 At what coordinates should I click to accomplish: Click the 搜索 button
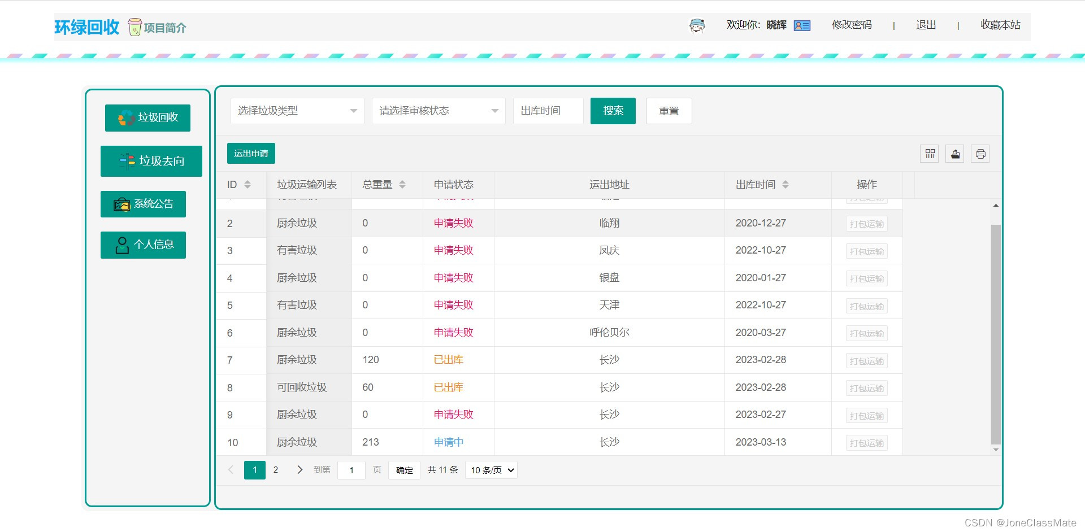pos(613,111)
